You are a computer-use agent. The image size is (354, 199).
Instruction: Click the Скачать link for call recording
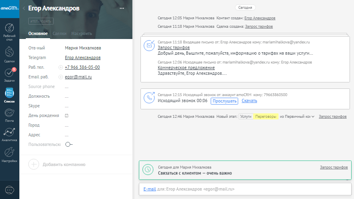(249, 101)
